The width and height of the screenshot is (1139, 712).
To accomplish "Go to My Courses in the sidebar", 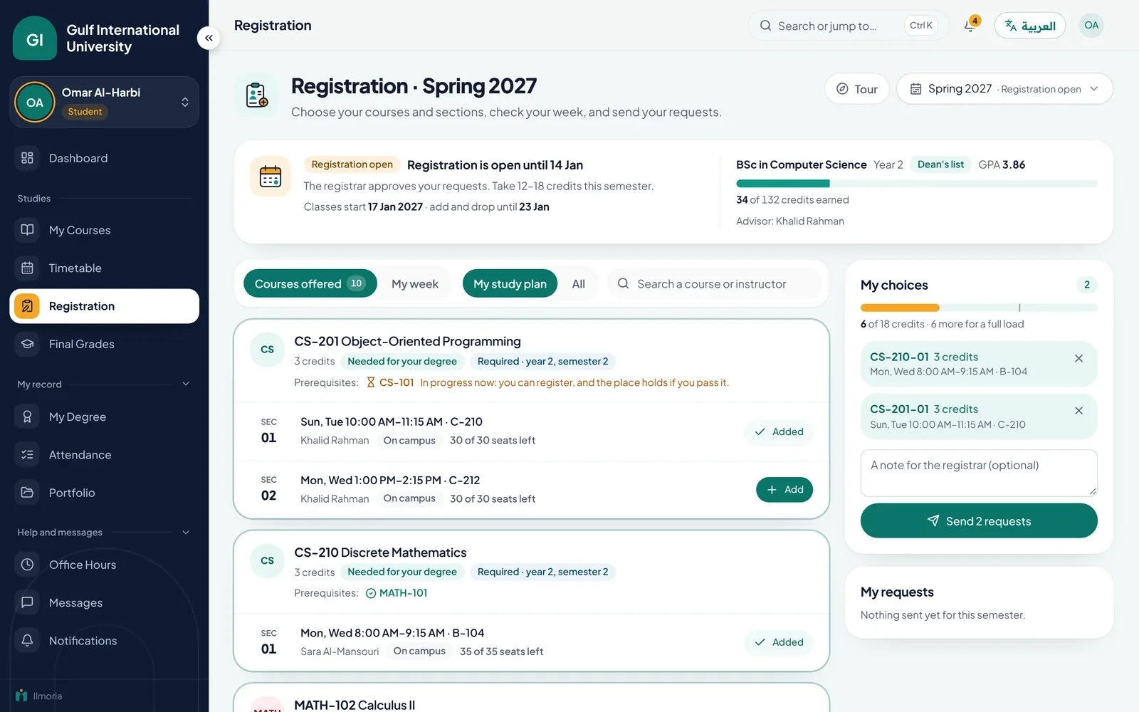I will click(104, 230).
